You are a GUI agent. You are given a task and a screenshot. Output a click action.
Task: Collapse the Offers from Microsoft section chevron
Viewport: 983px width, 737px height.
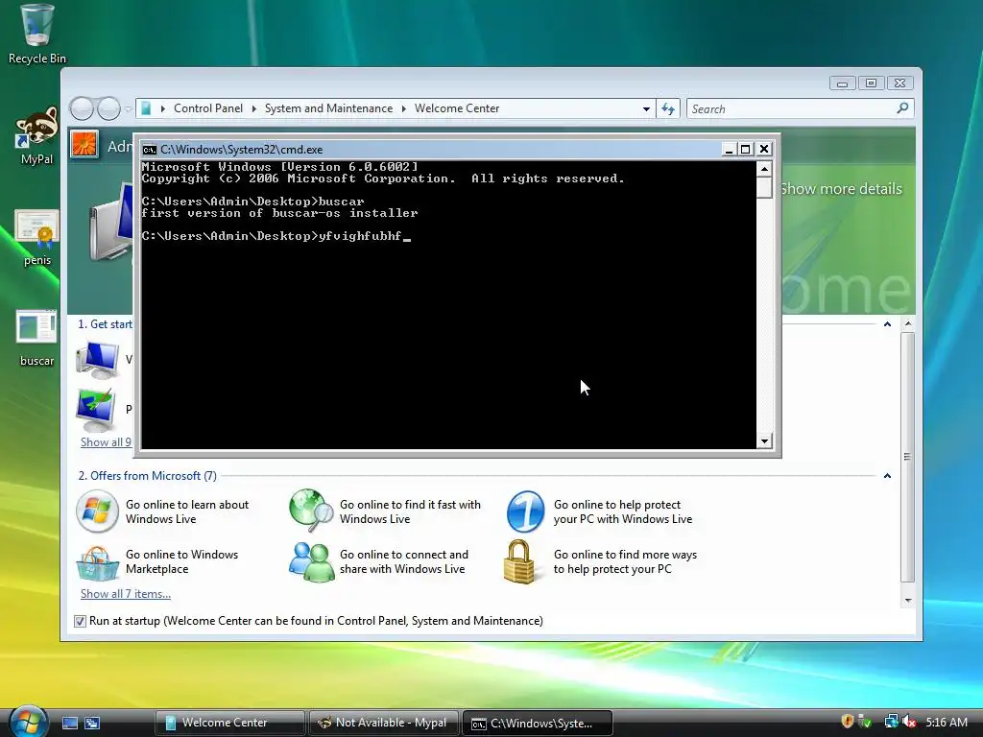887,476
